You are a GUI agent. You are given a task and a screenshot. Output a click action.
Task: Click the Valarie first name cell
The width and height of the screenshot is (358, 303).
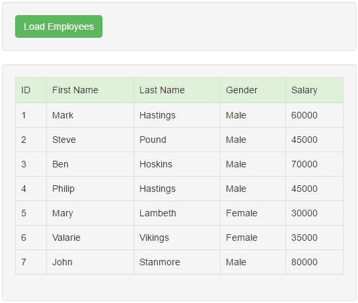tap(90, 238)
